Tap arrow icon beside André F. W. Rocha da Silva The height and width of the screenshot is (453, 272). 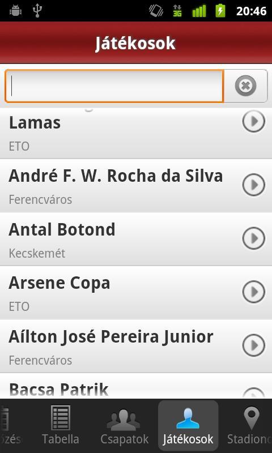[x=253, y=185]
